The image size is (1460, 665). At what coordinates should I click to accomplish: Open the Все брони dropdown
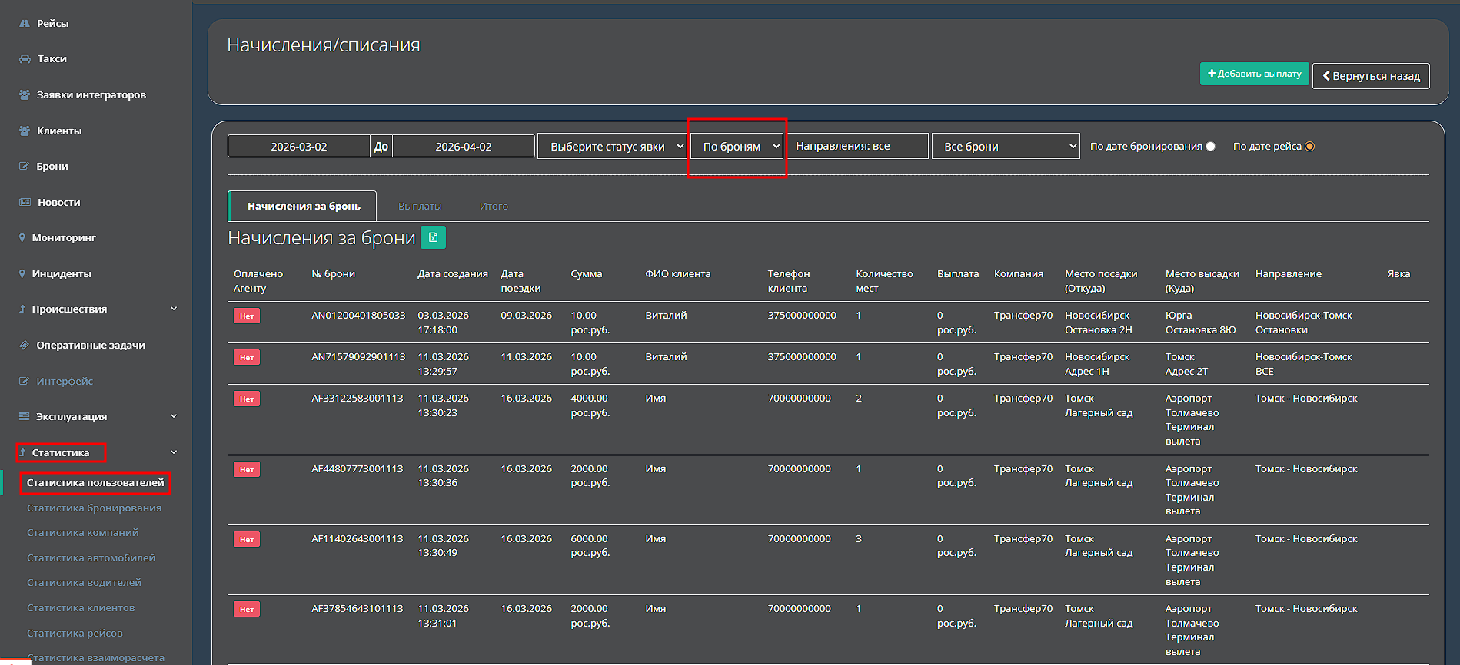tap(1006, 147)
